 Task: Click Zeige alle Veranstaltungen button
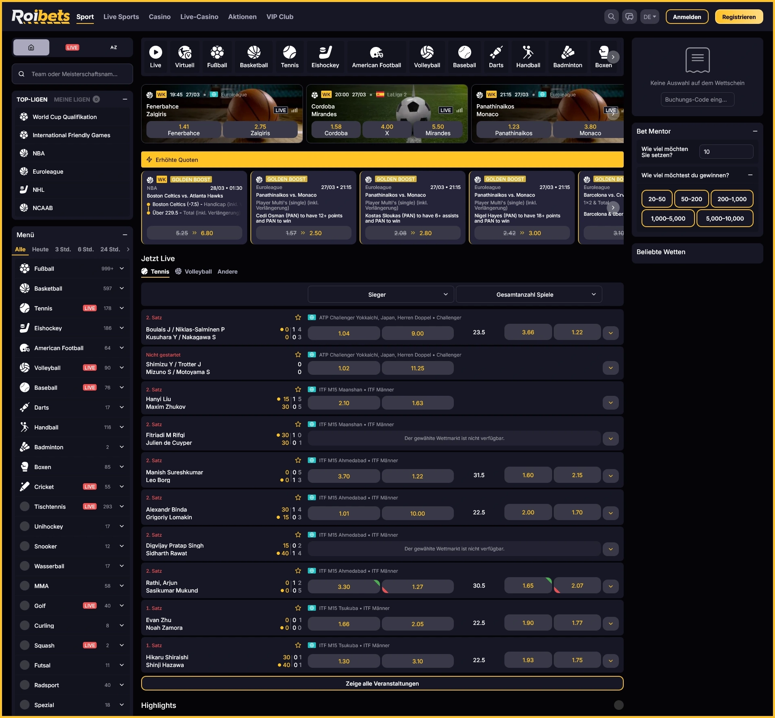tap(382, 683)
